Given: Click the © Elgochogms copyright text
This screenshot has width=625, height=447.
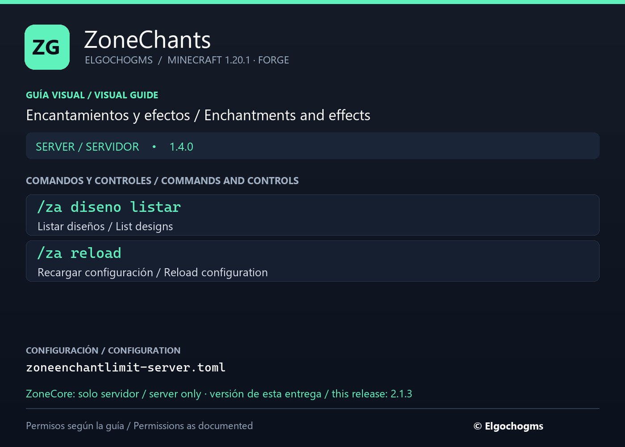Looking at the screenshot, I should 508,426.
